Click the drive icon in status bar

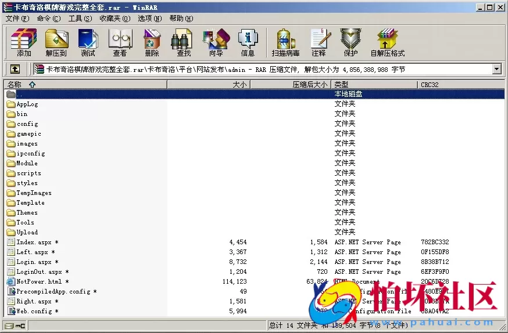point(9,325)
